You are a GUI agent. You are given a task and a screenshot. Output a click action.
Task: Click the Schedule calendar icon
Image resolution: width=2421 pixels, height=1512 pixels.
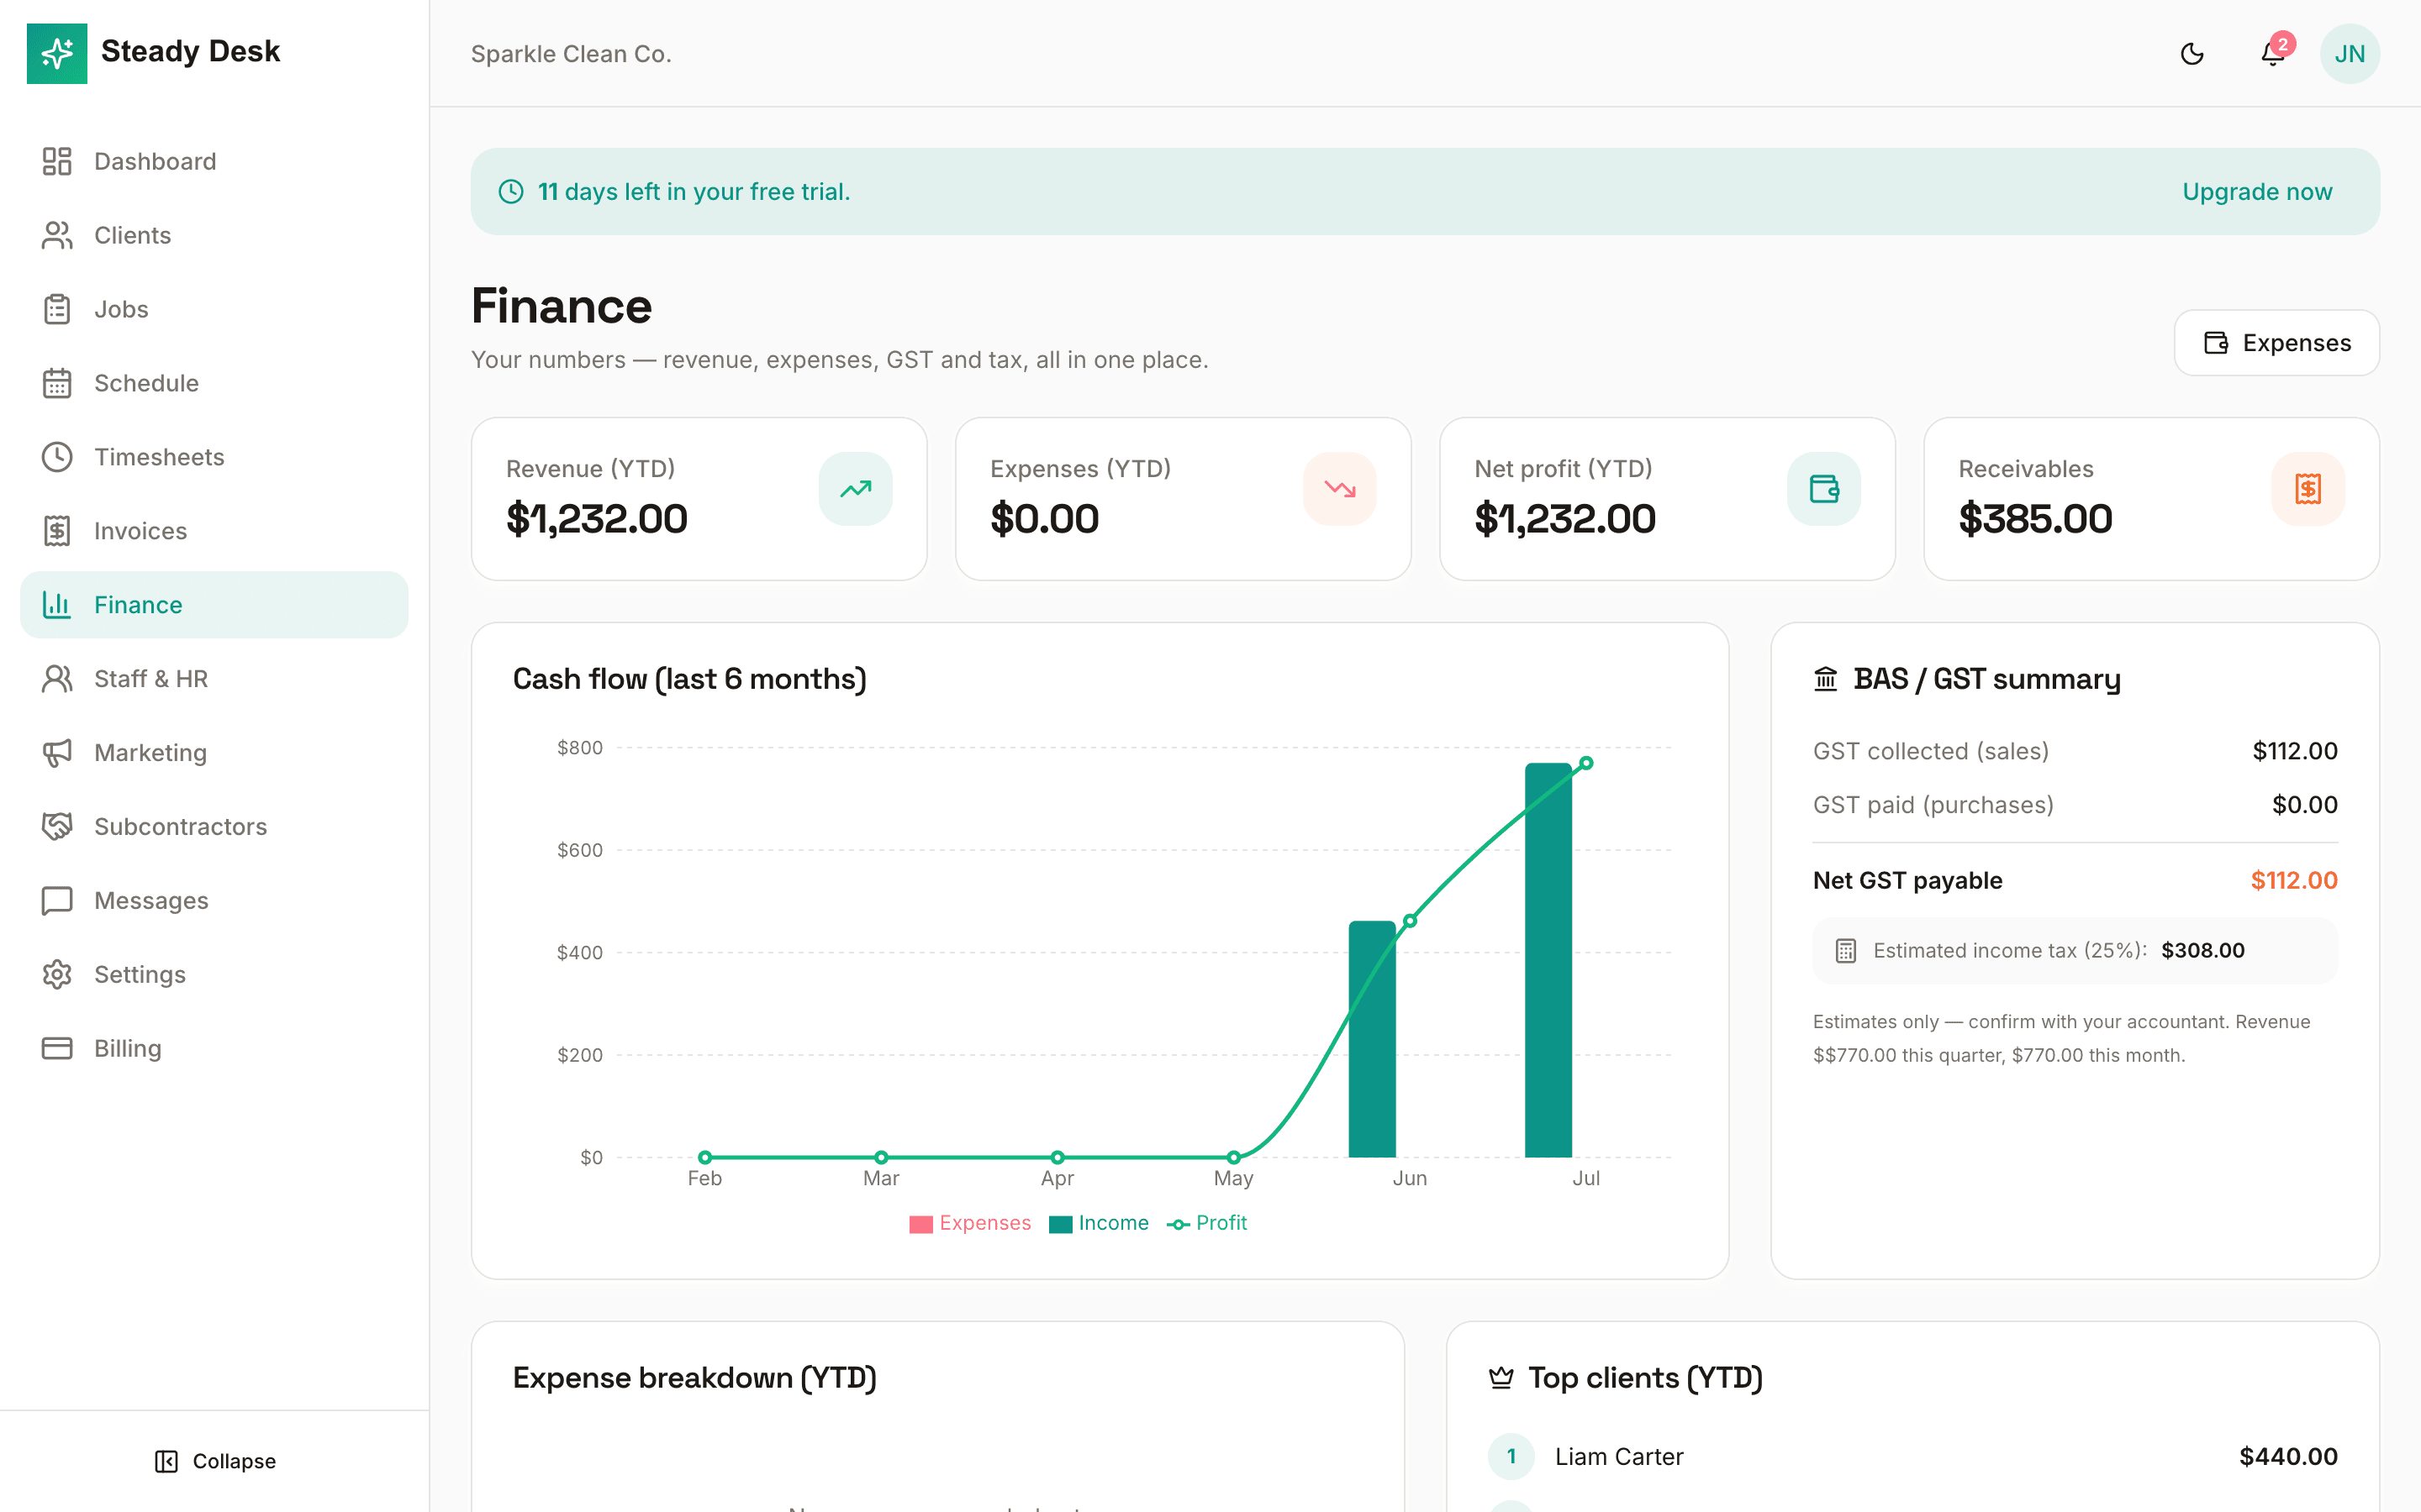tap(57, 383)
